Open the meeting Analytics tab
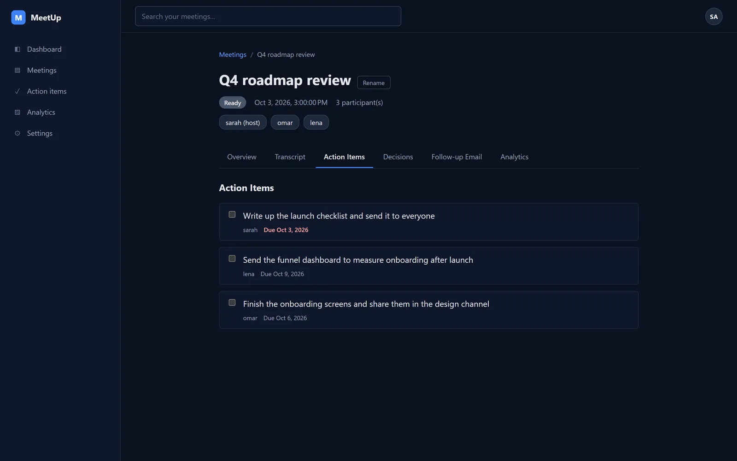Image resolution: width=737 pixels, height=461 pixels. 515,157
